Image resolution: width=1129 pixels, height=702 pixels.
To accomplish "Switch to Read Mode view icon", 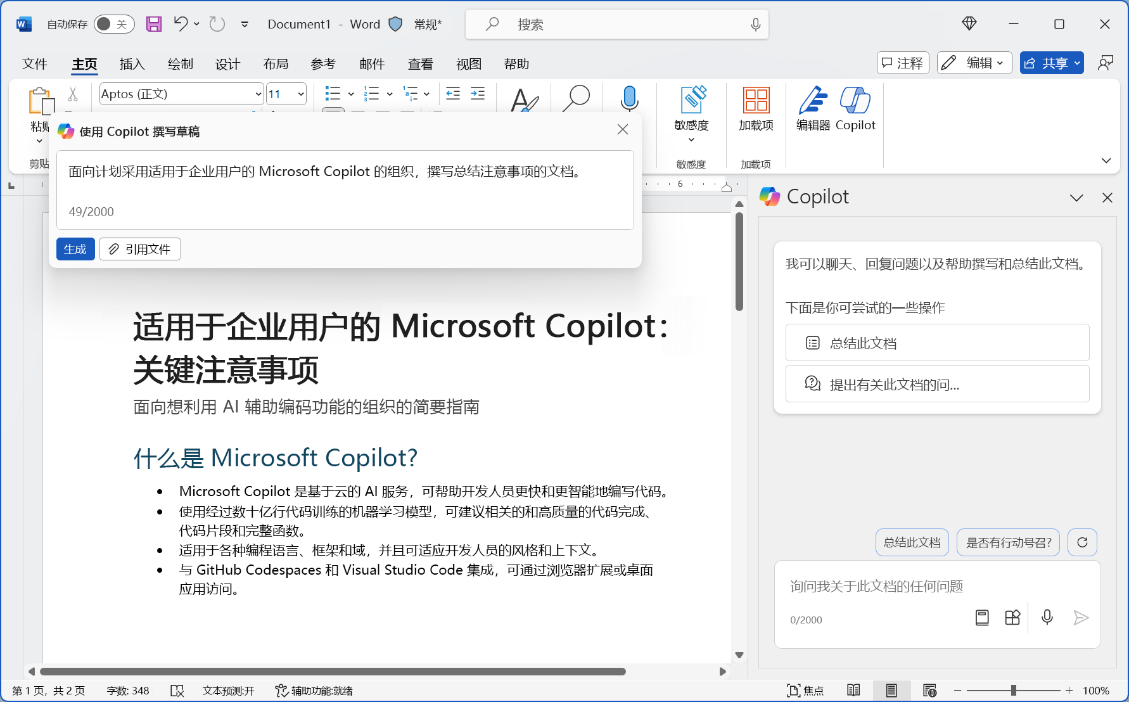I will 853,691.
